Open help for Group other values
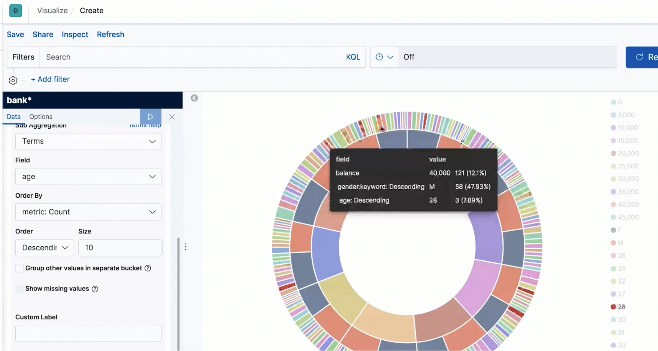The width and height of the screenshot is (658, 351). pyautogui.click(x=148, y=268)
